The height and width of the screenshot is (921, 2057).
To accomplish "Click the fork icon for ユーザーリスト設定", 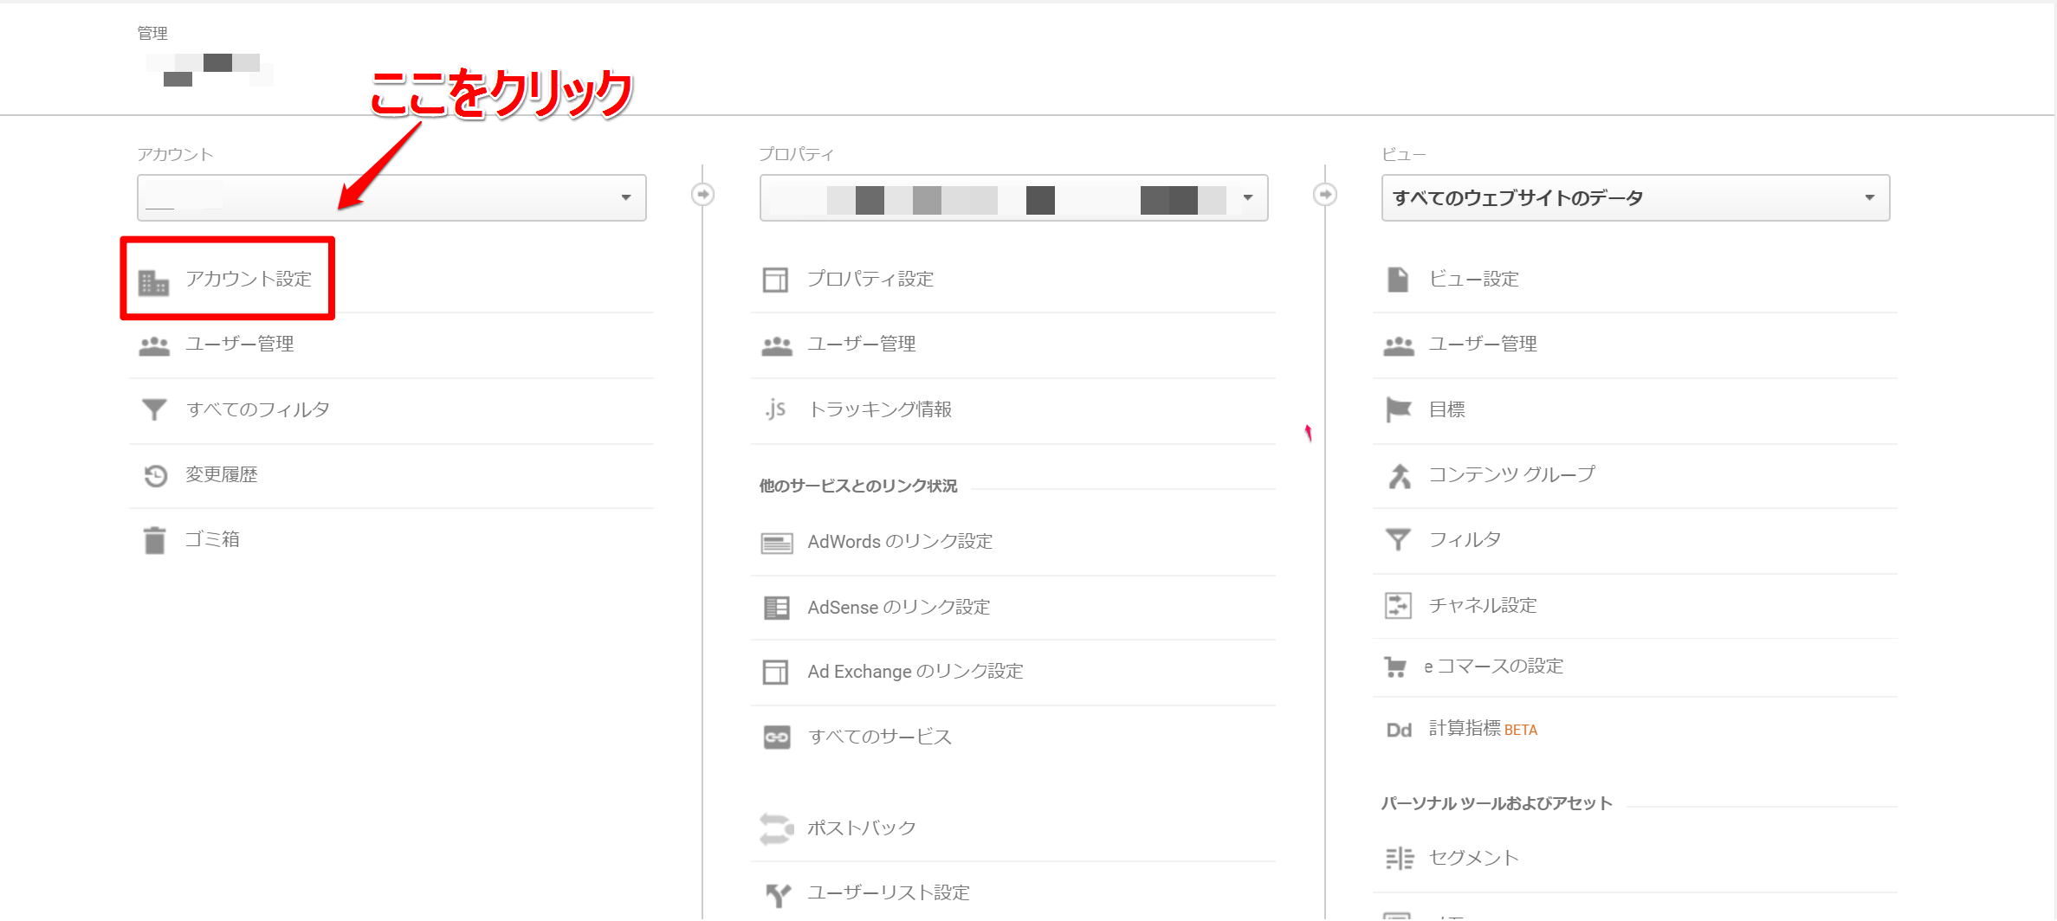I will (778, 894).
